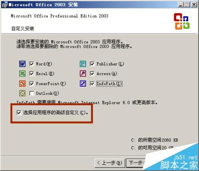Click the Outlook application icon

tap(22, 93)
